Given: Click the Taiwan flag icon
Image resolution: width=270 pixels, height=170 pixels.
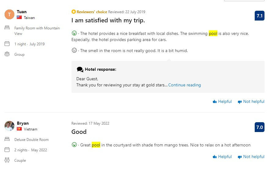Looking at the screenshot, I should (19, 18).
